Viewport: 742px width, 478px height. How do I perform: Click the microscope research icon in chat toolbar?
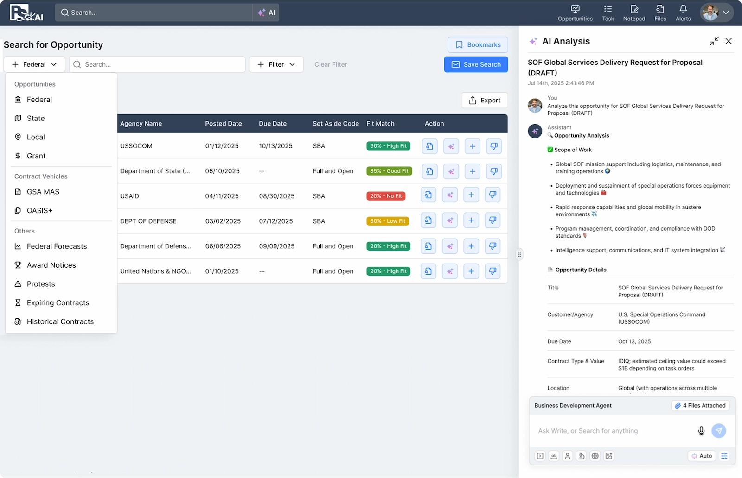tap(581, 456)
